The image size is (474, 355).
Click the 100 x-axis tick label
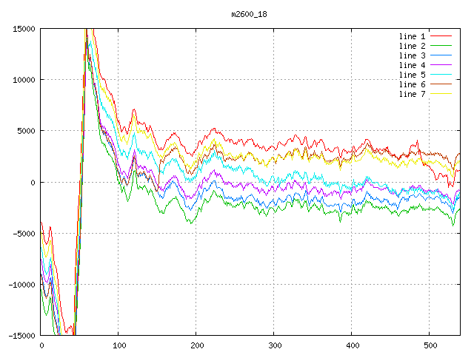pyautogui.click(x=118, y=346)
